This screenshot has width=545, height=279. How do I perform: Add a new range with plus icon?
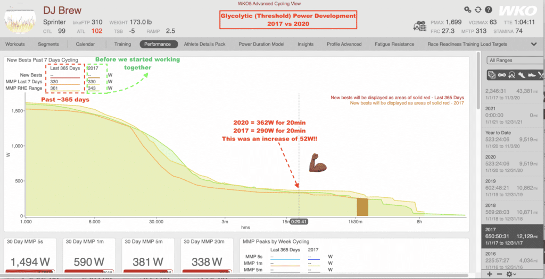[490, 274]
